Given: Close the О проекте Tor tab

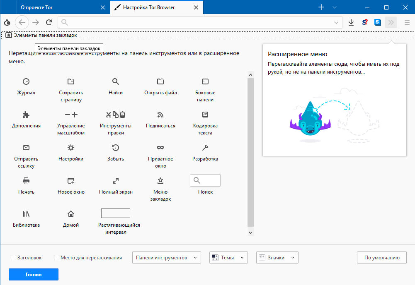Looking at the screenshot, I should [x=103, y=7].
